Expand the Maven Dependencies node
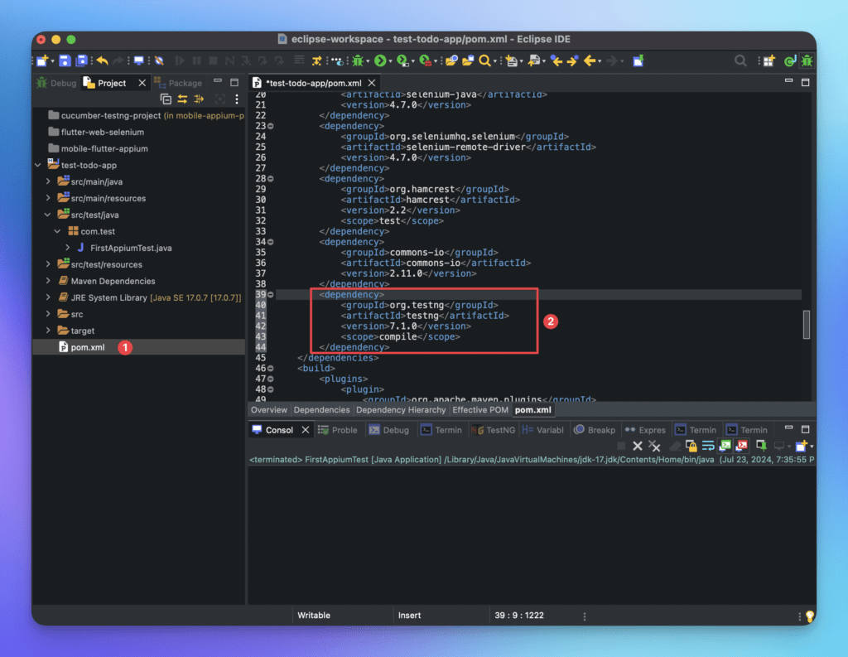The width and height of the screenshot is (848, 657). 48,281
